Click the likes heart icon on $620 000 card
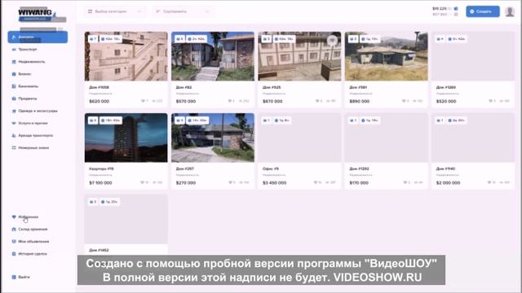This screenshot has height=293, width=522. [144, 101]
